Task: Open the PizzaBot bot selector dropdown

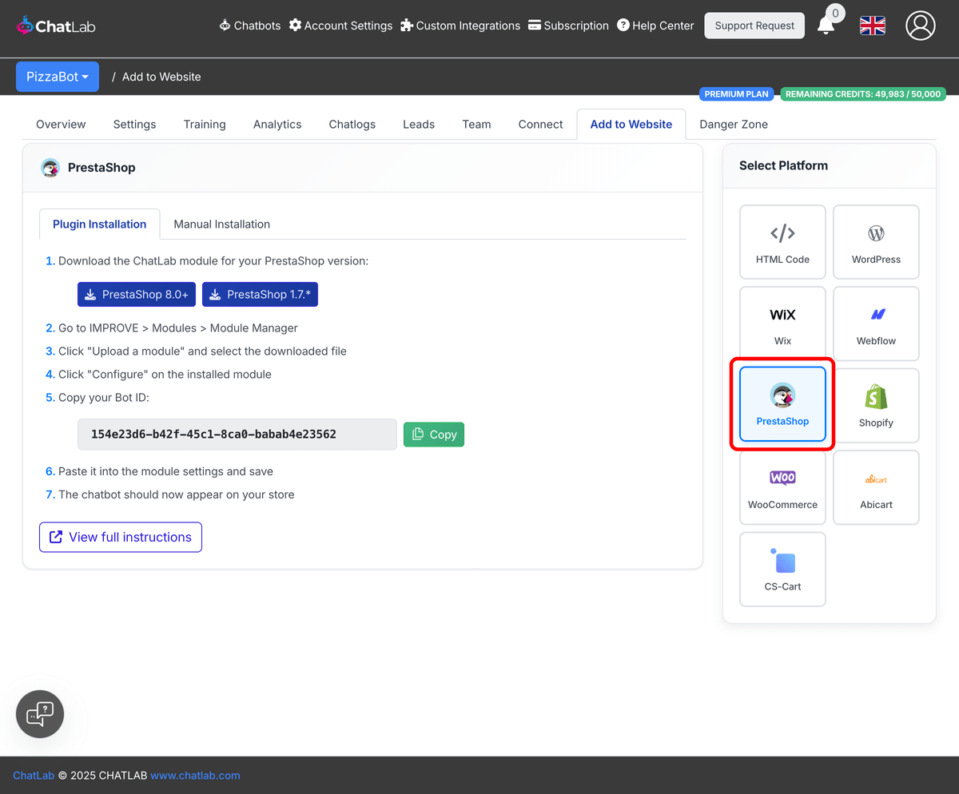Action: pos(57,76)
